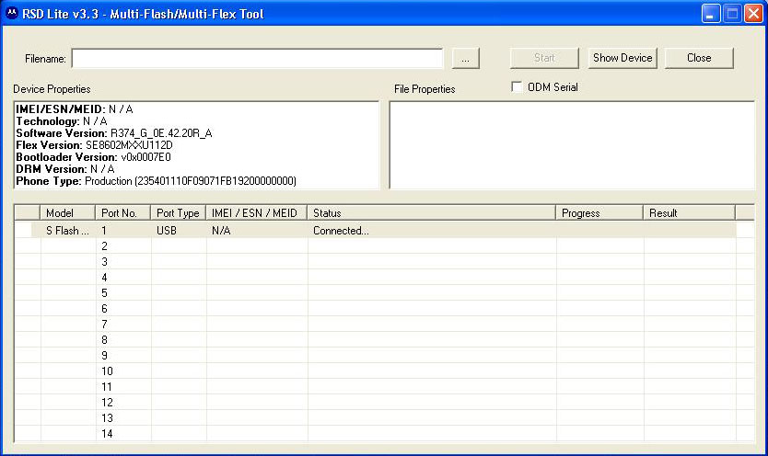Screen dimensions: 768x456
Task: Minimize the RSD Lite window
Action: coord(710,14)
